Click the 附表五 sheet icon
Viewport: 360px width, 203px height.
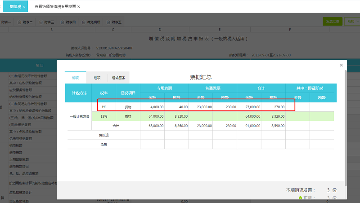point(107,22)
